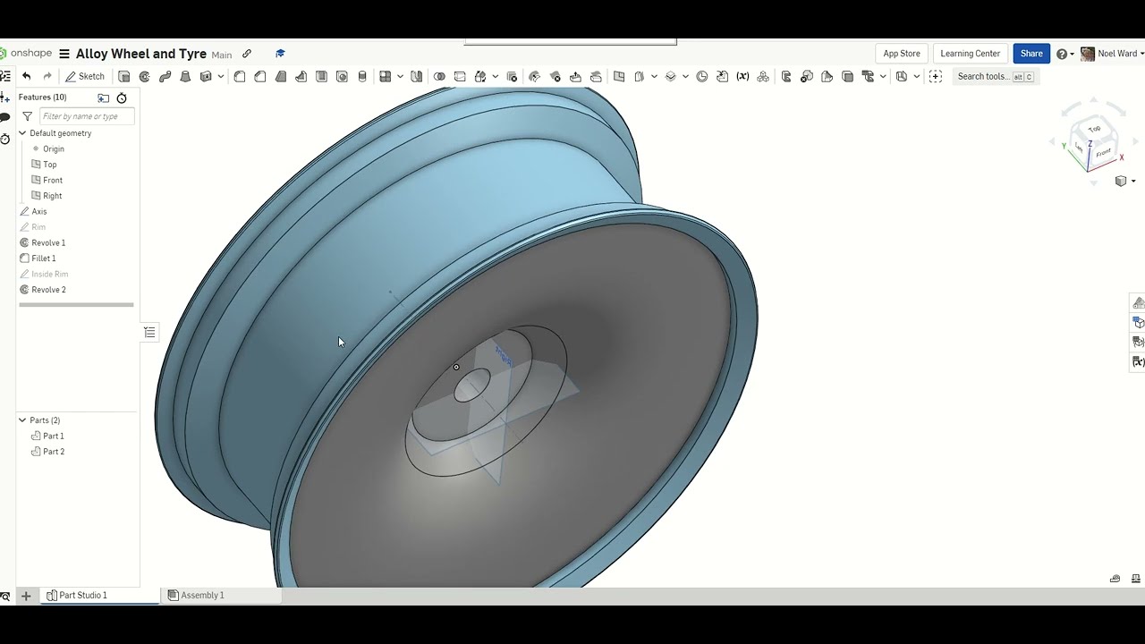The height and width of the screenshot is (644, 1145).
Task: Select the Fillet 1 feature
Action: point(43,258)
